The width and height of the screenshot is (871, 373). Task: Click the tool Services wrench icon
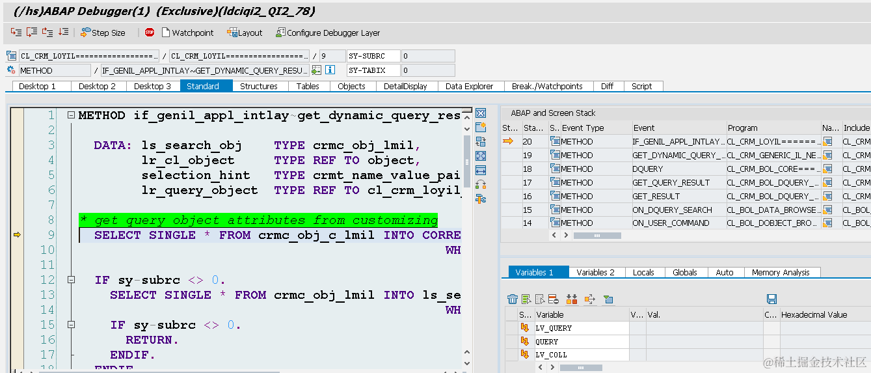click(x=481, y=199)
